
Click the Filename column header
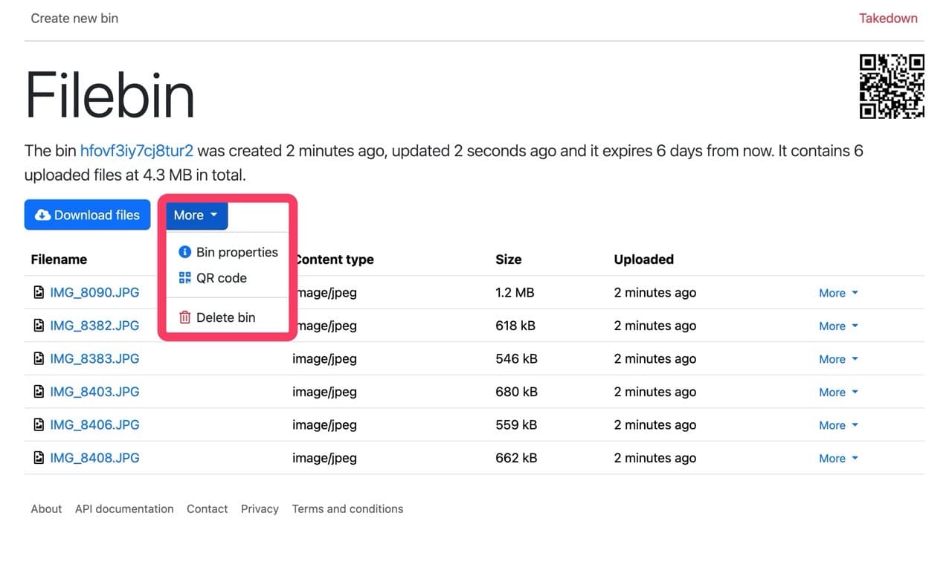coord(59,259)
